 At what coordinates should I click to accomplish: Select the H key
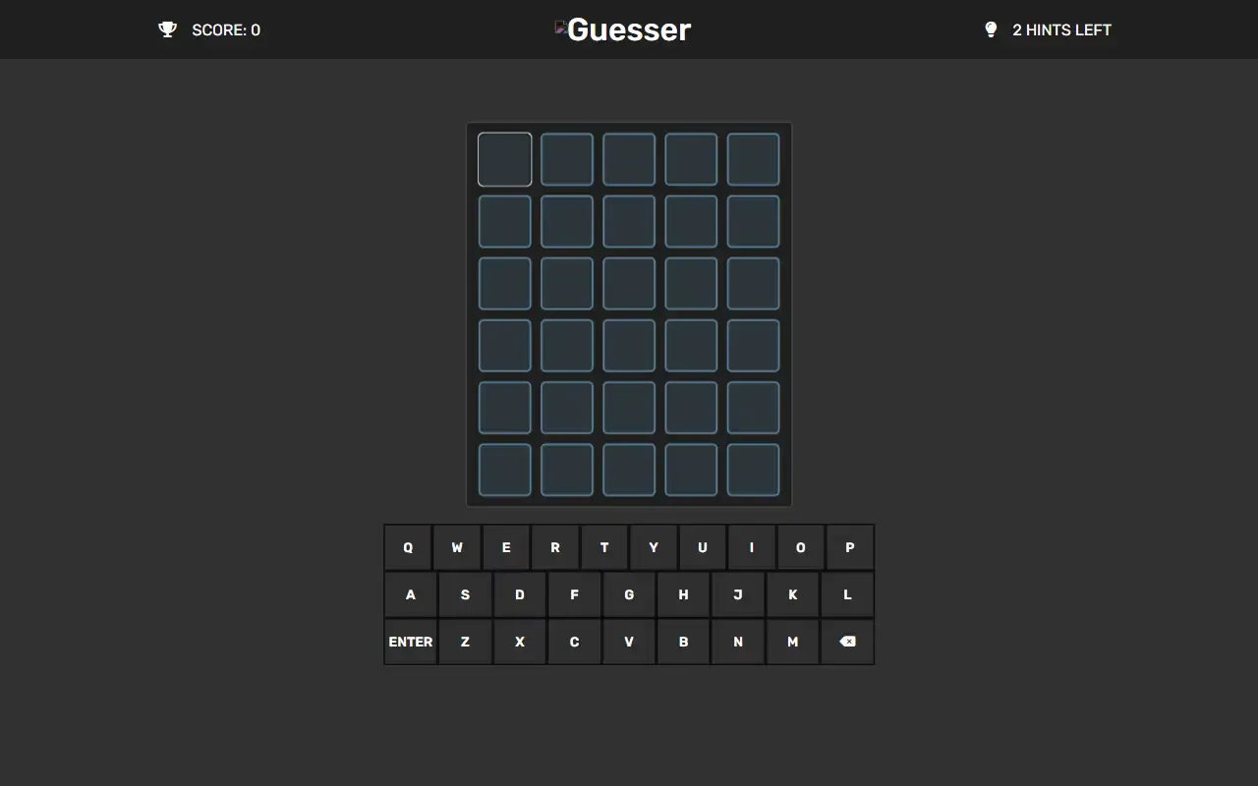(683, 594)
